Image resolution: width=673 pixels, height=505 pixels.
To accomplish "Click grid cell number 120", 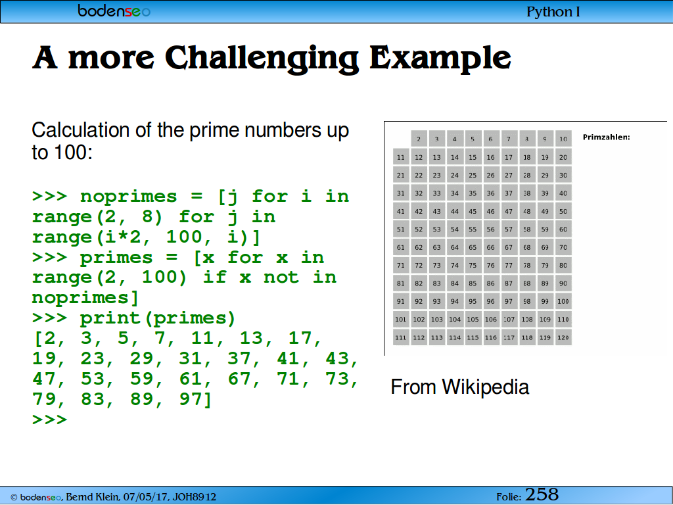I will coord(563,337).
